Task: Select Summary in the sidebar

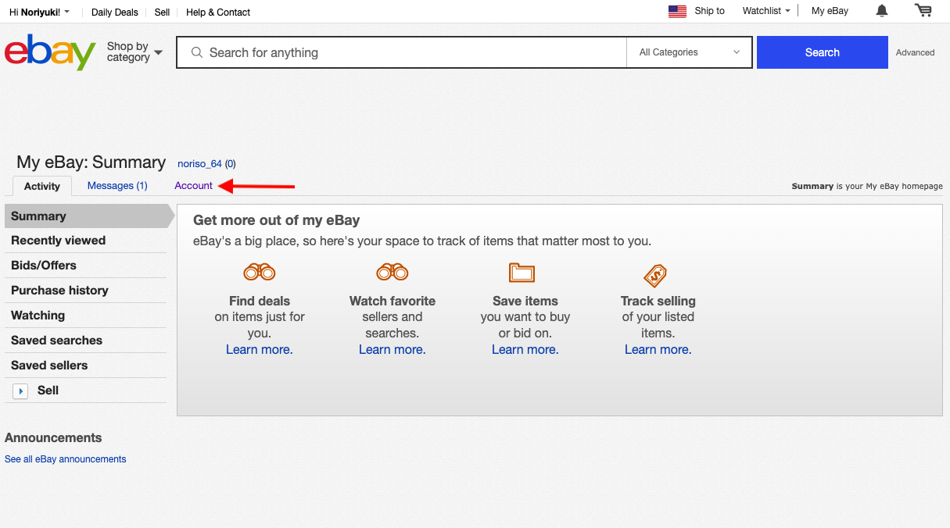Action: pos(85,216)
